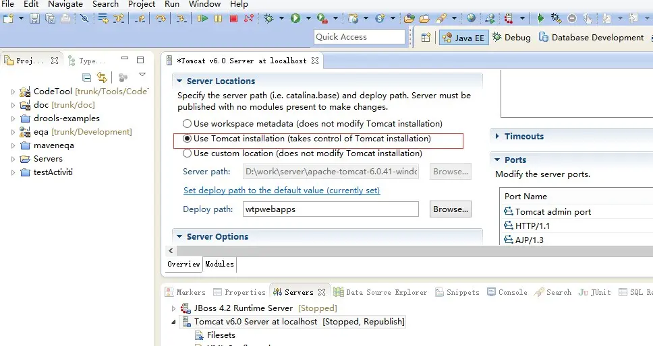Open the Run toolbar dropdown arrow

pyautogui.click(x=308, y=18)
